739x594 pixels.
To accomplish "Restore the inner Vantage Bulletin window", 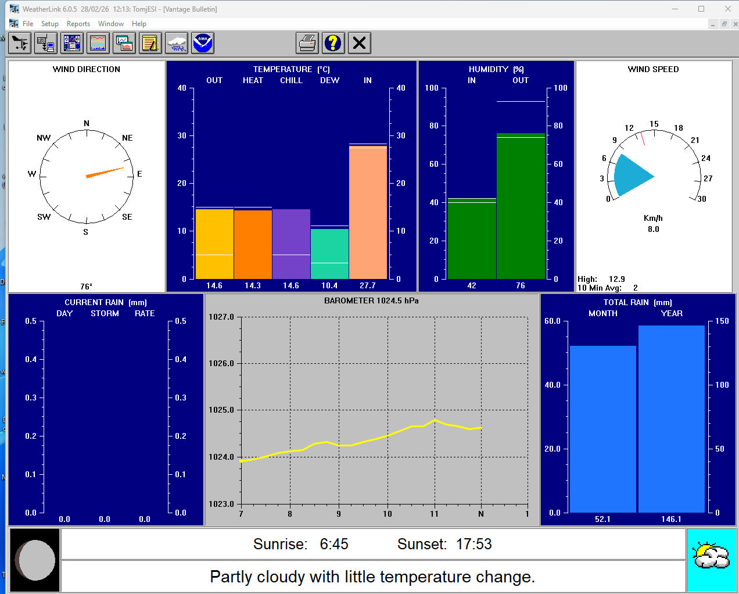I will [x=724, y=24].
